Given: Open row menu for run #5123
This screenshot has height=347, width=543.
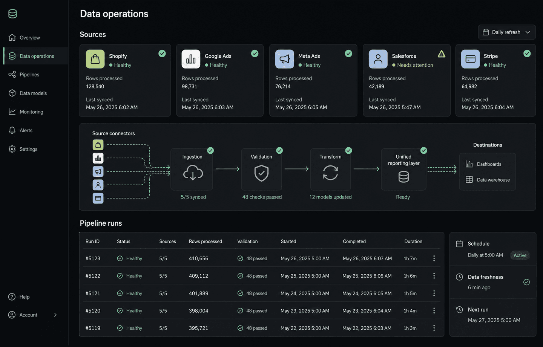Looking at the screenshot, I should (434, 258).
